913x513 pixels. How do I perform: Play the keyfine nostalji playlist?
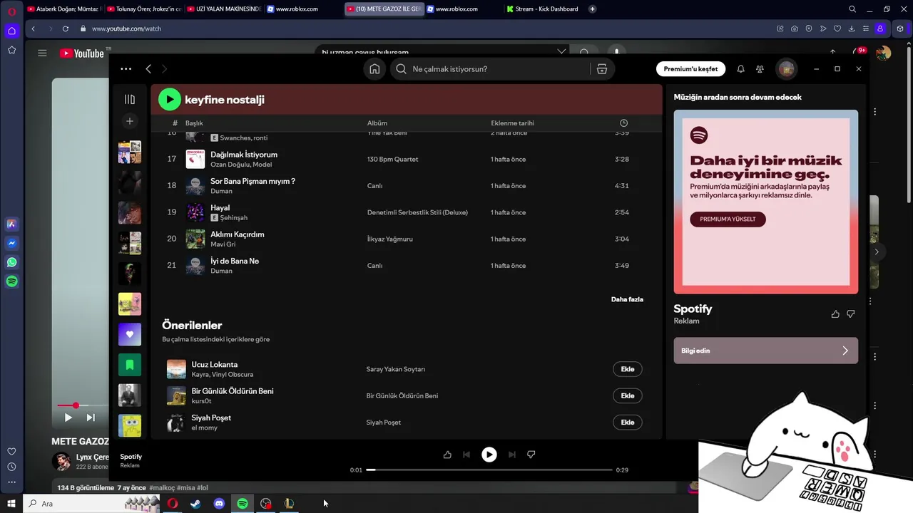[x=169, y=99]
